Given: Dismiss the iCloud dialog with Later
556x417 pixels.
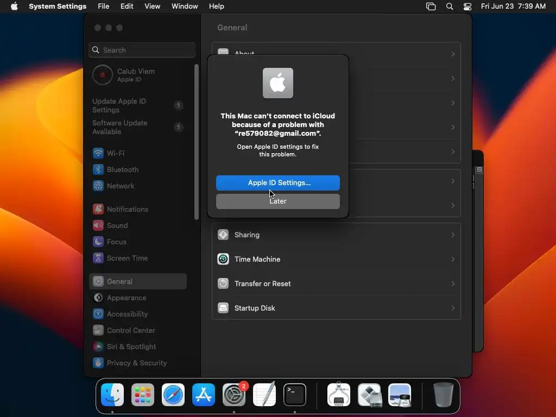Looking at the screenshot, I should coord(277,201).
